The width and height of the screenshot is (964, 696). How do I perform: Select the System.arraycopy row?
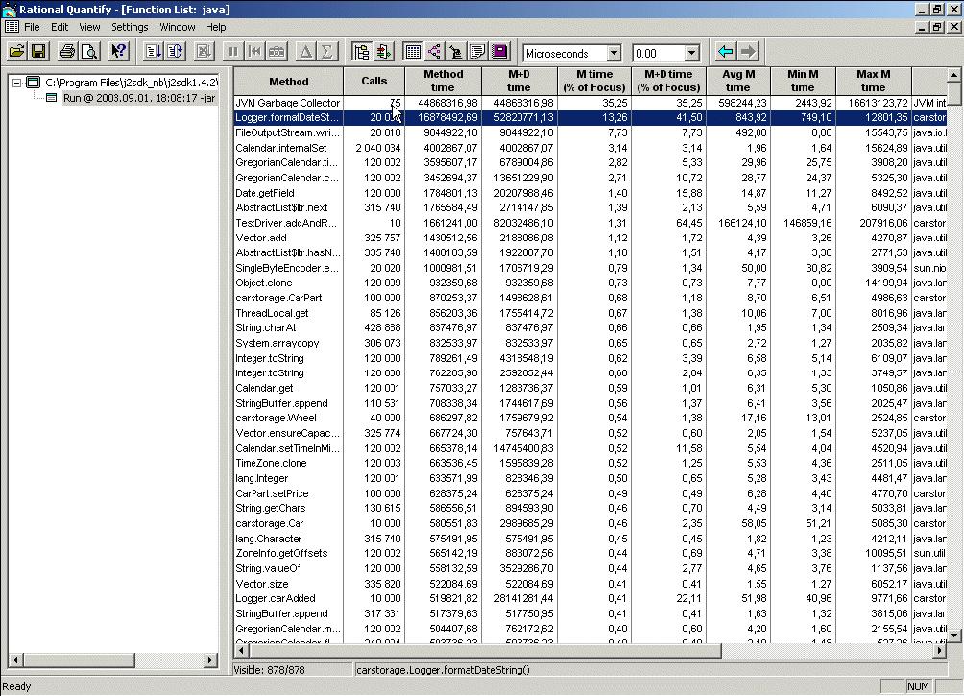[x=590, y=343]
